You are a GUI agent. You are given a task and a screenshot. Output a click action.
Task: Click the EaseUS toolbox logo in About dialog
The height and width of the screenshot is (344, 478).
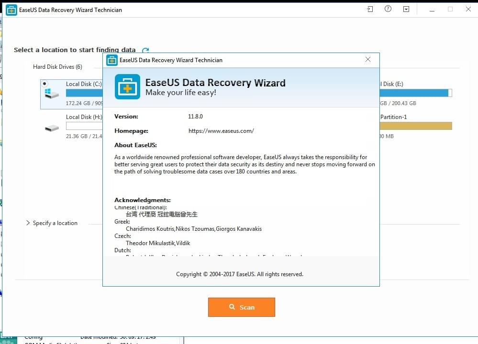[x=127, y=87]
